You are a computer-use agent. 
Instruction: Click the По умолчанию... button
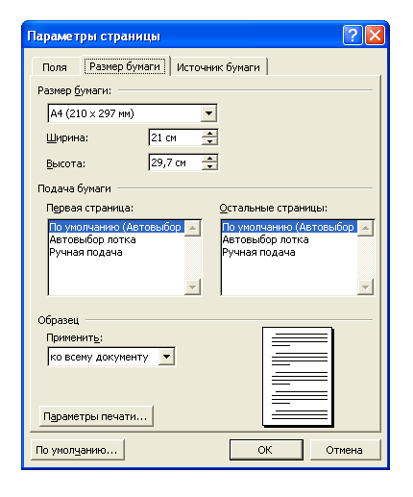pyautogui.click(x=78, y=450)
